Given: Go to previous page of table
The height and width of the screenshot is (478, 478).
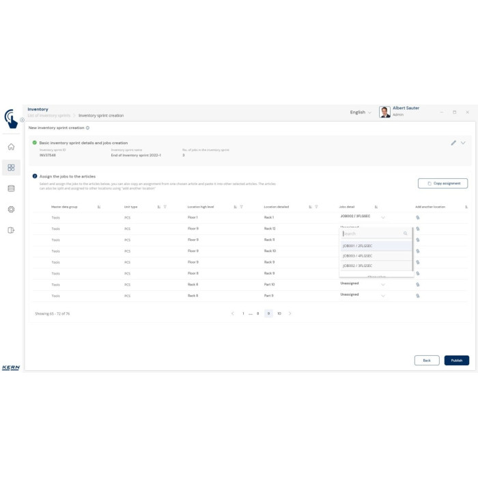Looking at the screenshot, I should 233,313.
